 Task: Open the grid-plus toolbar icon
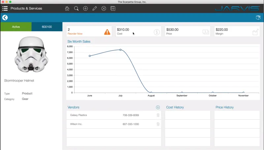point(113,9)
